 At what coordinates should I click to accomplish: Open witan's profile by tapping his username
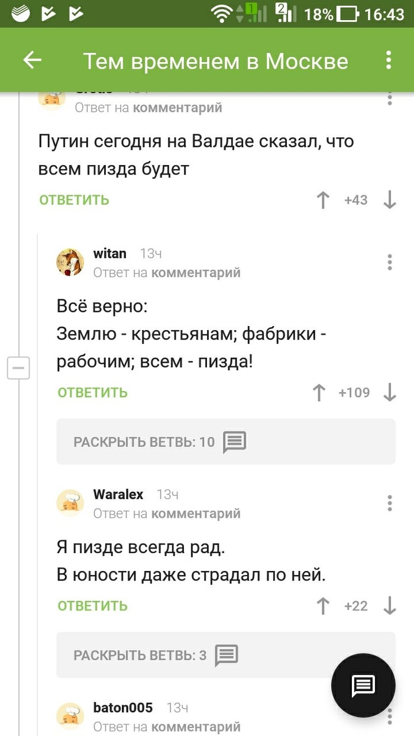pos(110,253)
